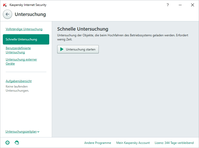The width and height of the screenshot is (199, 148).
Task: Open settings via the gear icon
Action: (x=7, y=143)
